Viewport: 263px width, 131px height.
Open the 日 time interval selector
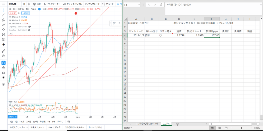24,4
